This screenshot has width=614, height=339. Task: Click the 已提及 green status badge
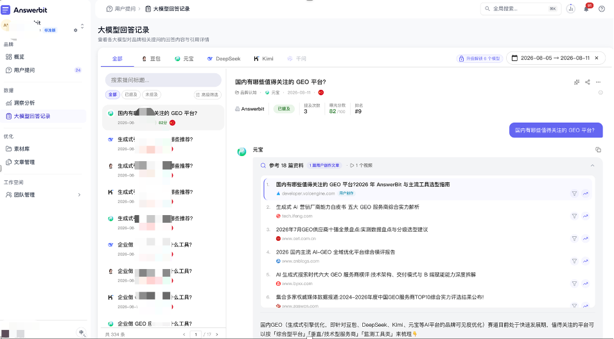pos(284,109)
